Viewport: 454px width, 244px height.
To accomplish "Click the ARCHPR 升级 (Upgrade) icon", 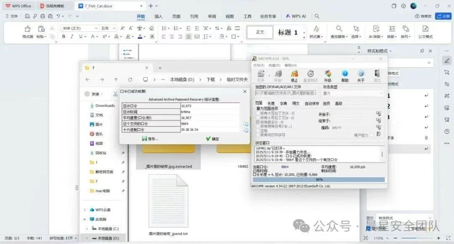I will (x=327, y=75).
